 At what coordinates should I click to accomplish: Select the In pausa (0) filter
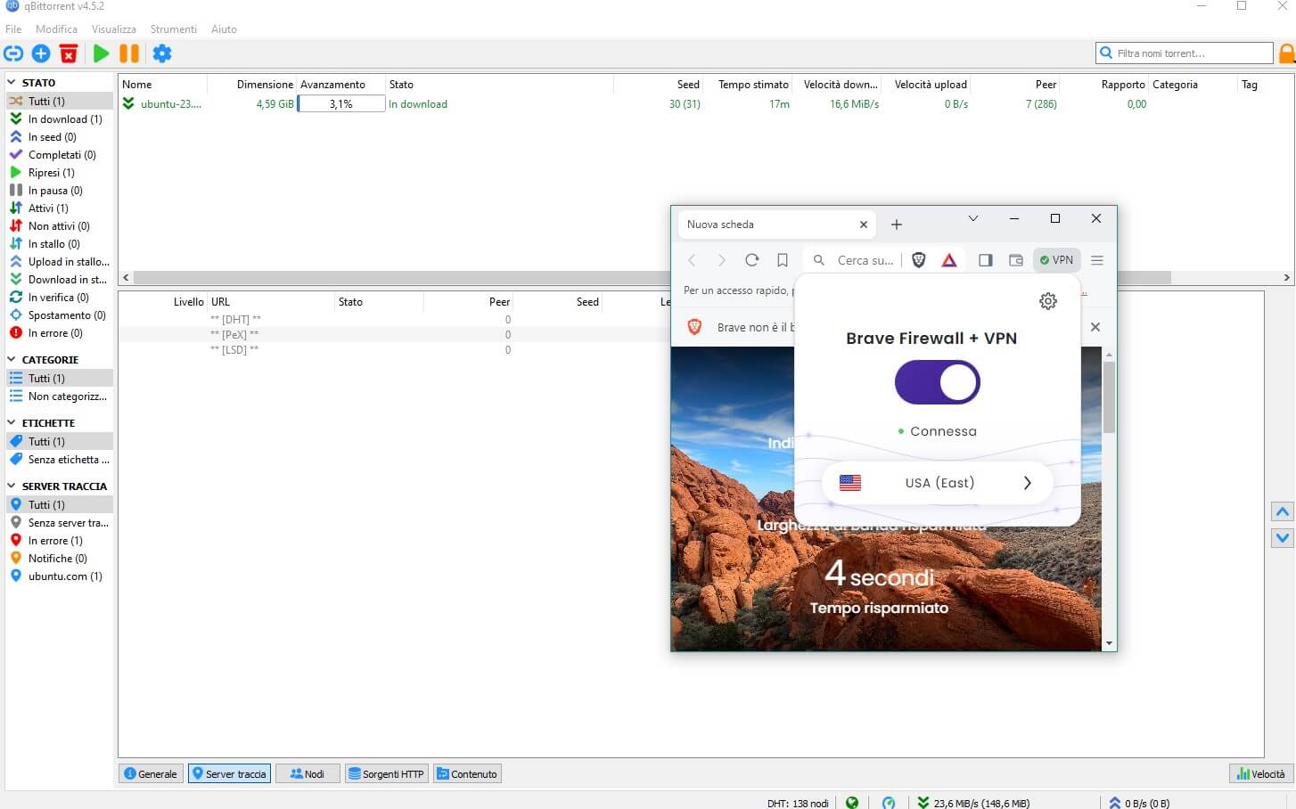coord(60,191)
